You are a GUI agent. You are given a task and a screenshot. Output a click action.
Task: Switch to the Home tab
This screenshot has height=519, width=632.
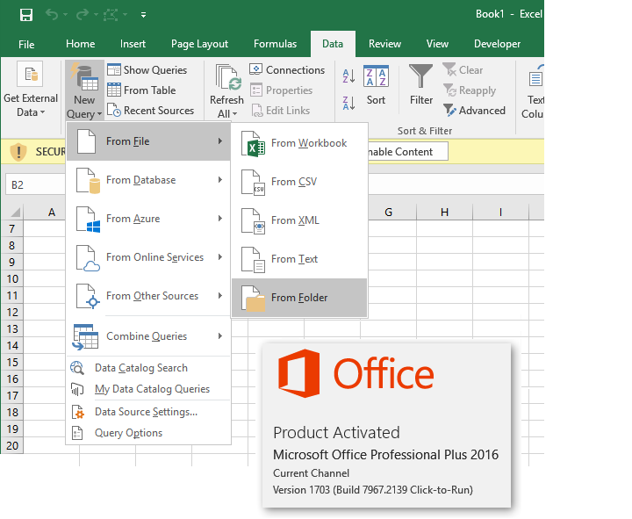pos(80,44)
